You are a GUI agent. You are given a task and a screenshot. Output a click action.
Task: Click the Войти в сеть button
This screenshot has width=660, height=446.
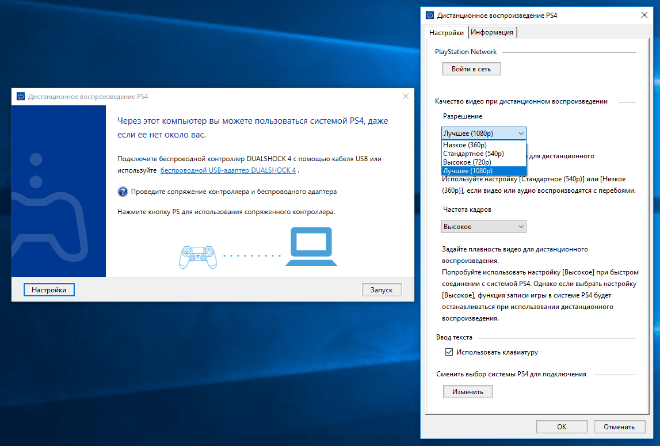471,69
